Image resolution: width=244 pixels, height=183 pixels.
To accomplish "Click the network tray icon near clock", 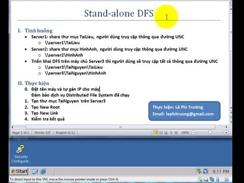I will [199, 171].
